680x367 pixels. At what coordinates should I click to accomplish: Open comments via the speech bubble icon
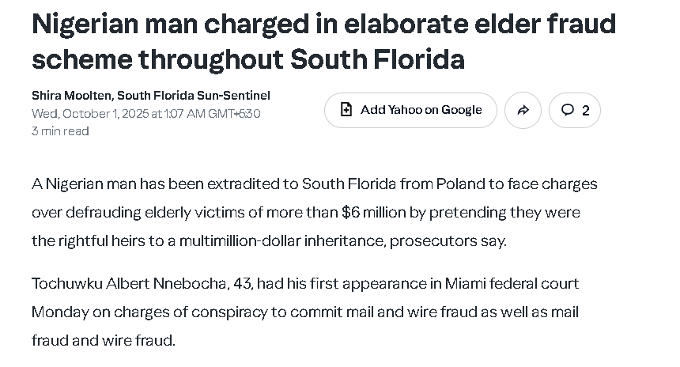pyautogui.click(x=567, y=110)
